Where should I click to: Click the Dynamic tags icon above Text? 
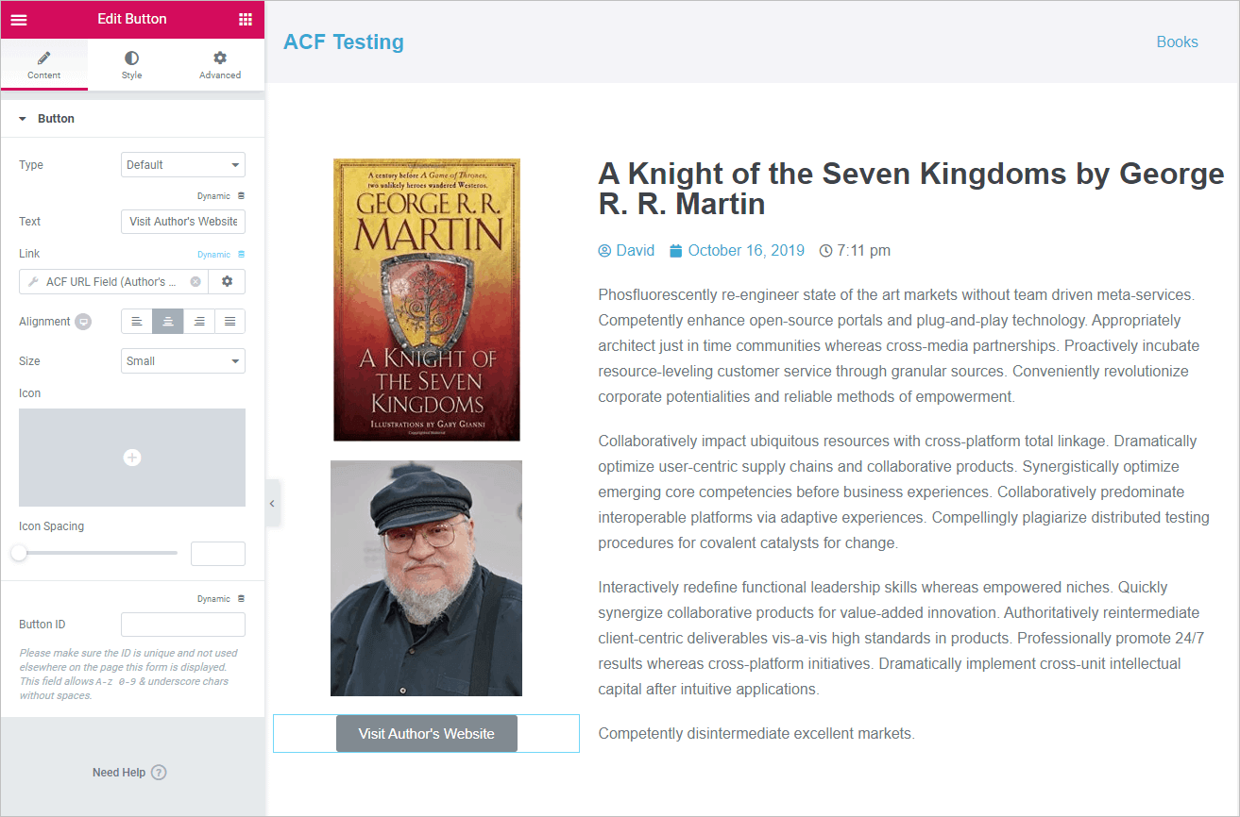(x=241, y=196)
